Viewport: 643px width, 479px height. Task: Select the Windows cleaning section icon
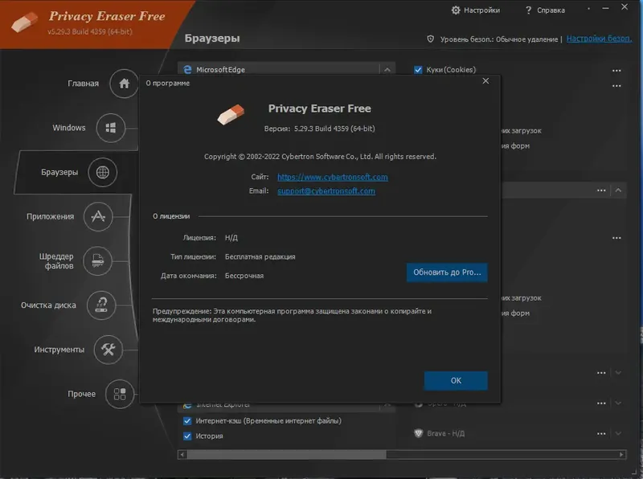112,128
